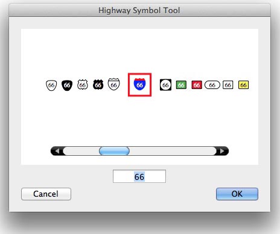Click the highway number field showing 66
Screen dimensions: 280x234
point(139,176)
